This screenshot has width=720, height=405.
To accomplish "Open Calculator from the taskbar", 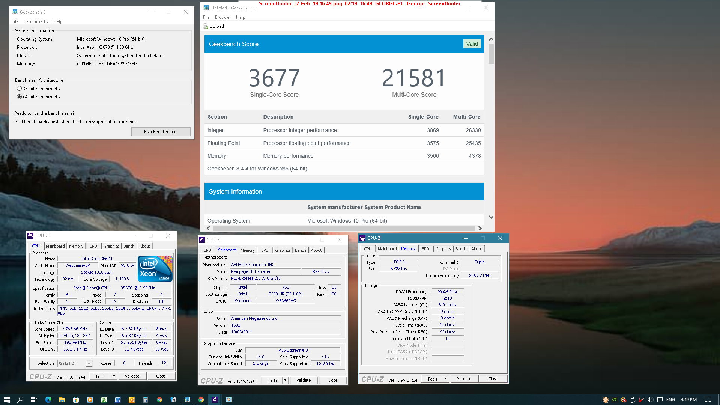I will point(146,399).
